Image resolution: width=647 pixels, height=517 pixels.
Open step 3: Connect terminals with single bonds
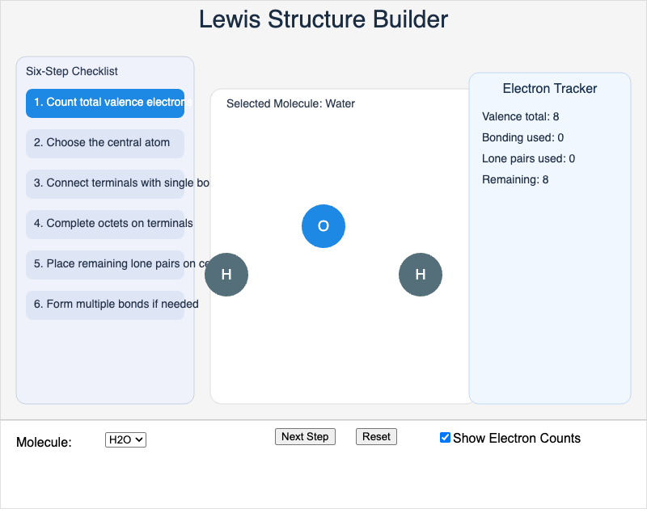[104, 183]
